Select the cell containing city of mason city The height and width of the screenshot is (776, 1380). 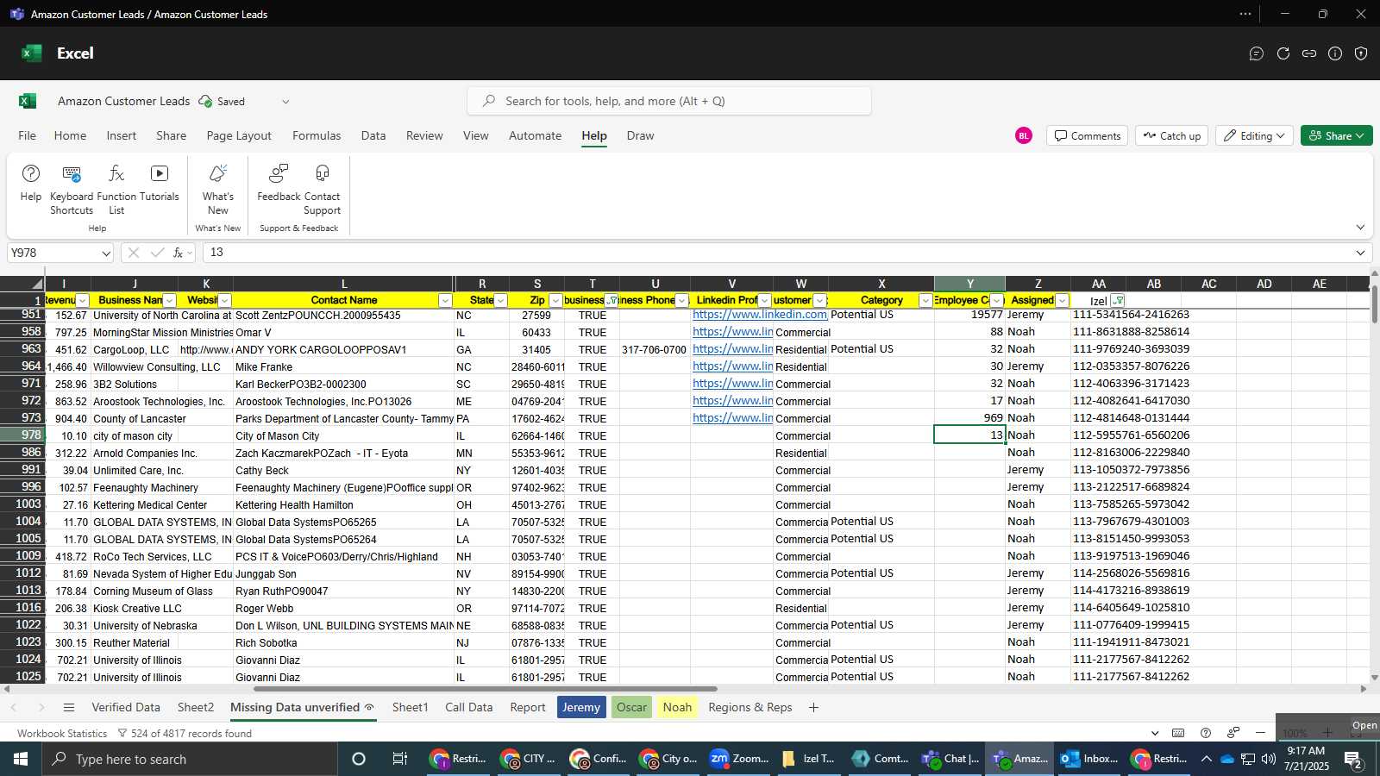point(134,435)
